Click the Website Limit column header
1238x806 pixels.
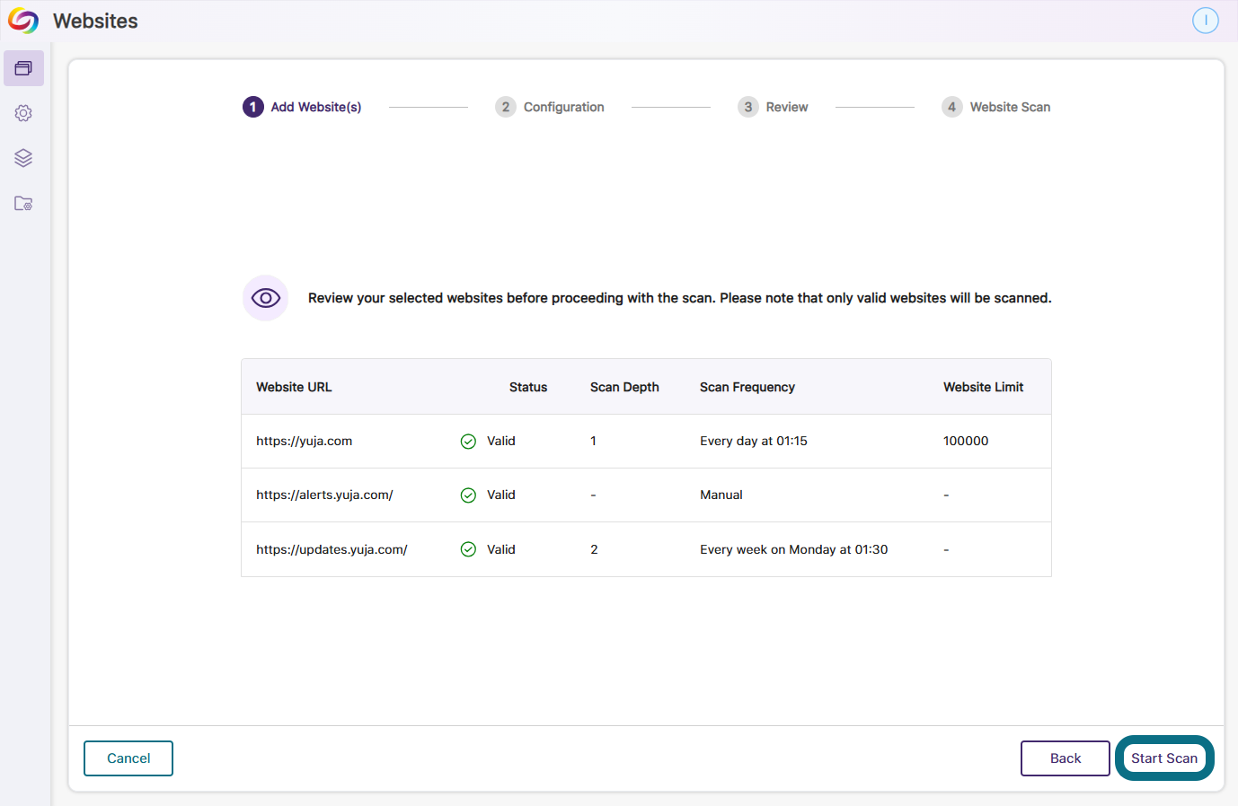(x=984, y=387)
